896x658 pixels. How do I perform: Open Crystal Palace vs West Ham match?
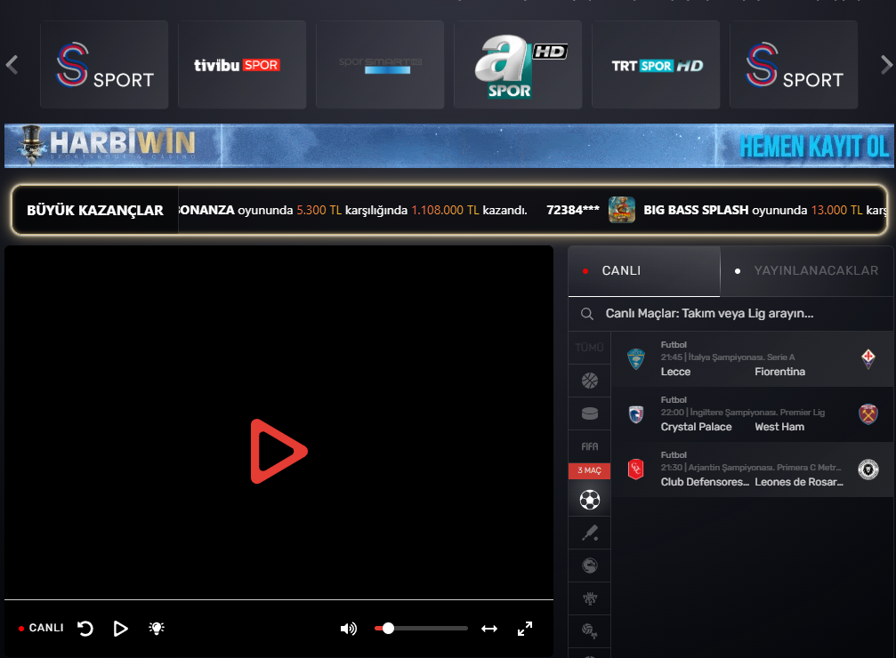[x=753, y=414]
